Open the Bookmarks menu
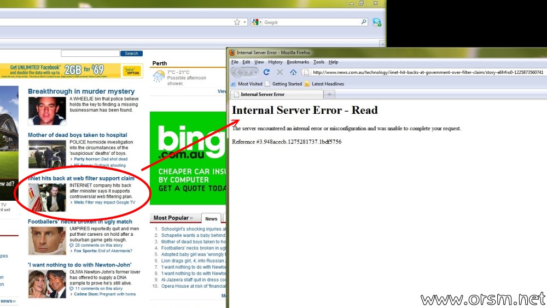 (298, 62)
